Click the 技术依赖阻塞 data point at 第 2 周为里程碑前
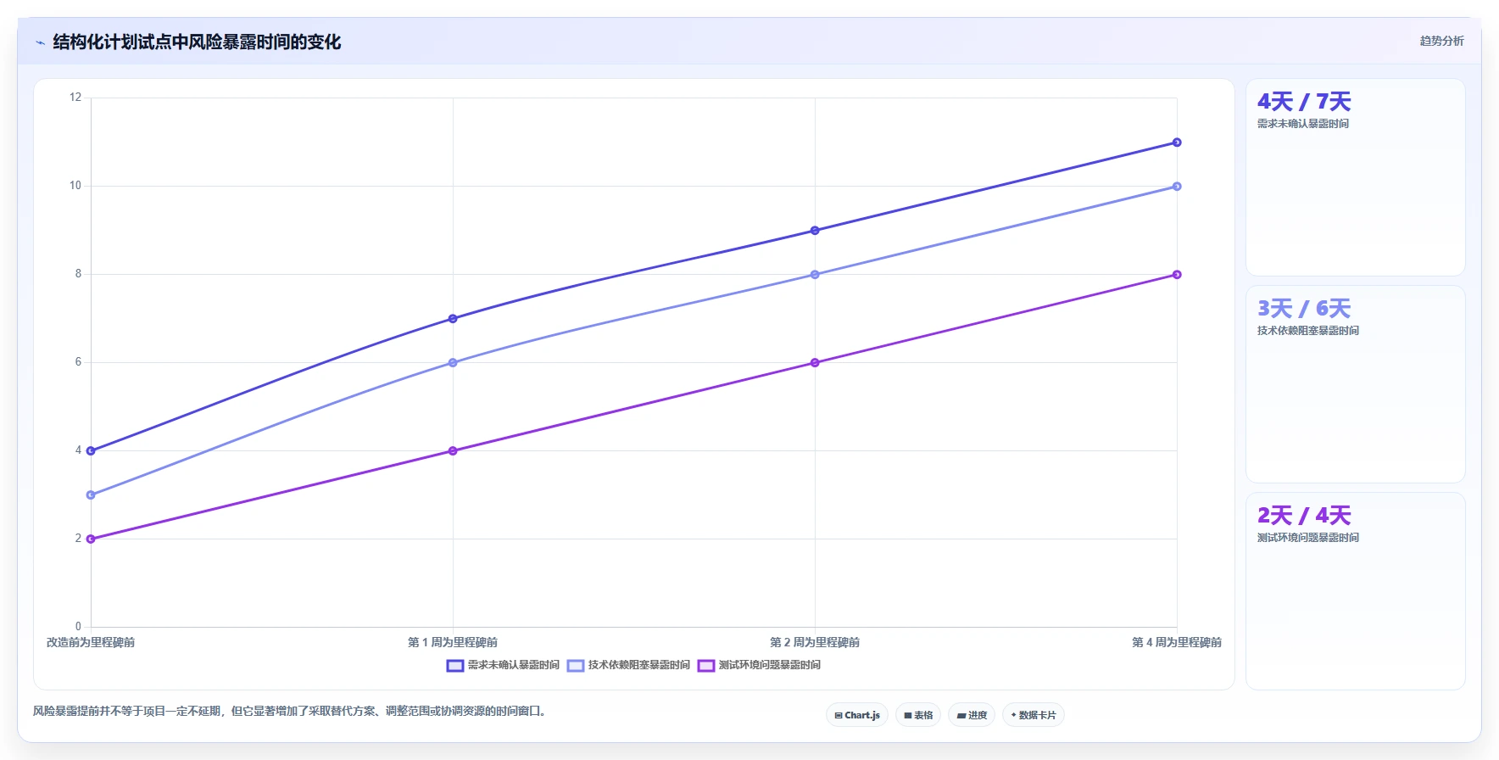This screenshot has width=1499, height=760. click(x=815, y=275)
